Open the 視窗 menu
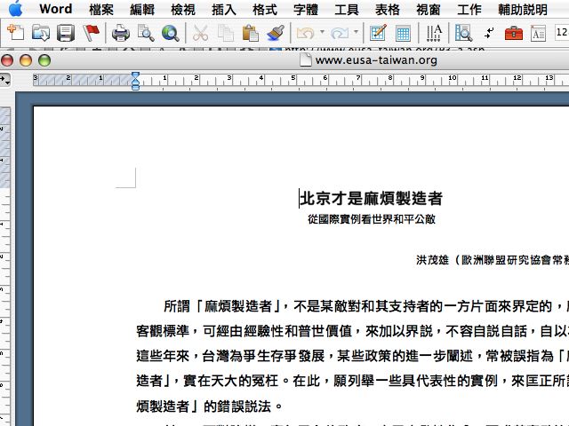569x426 pixels. click(429, 9)
